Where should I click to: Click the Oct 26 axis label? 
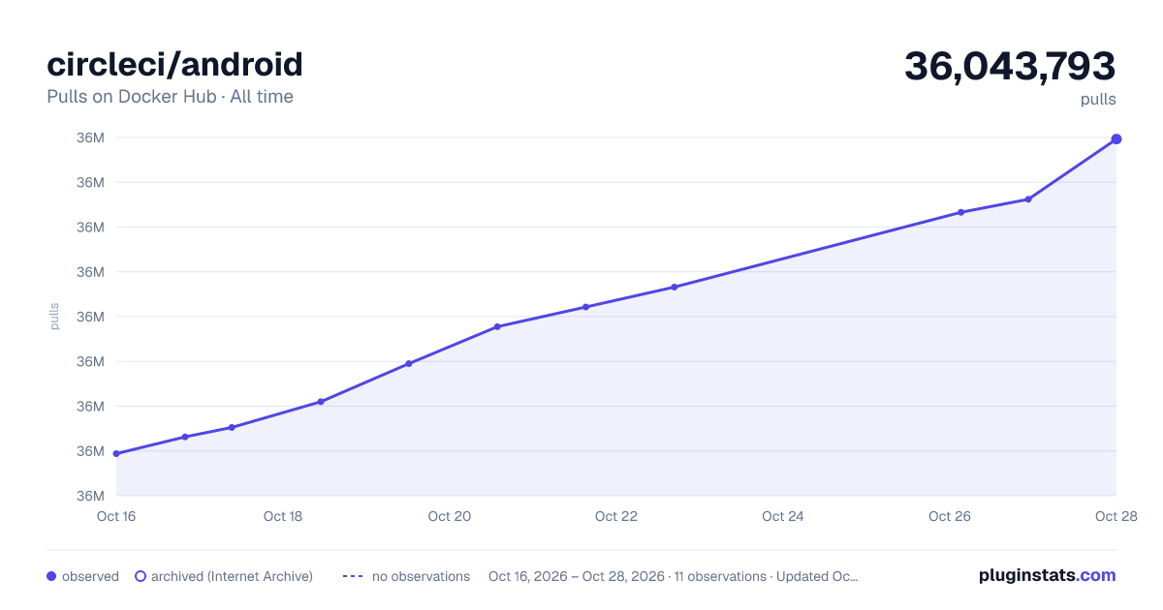[950, 516]
